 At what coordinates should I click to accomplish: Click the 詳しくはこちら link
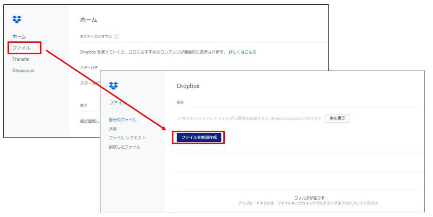coord(243,52)
